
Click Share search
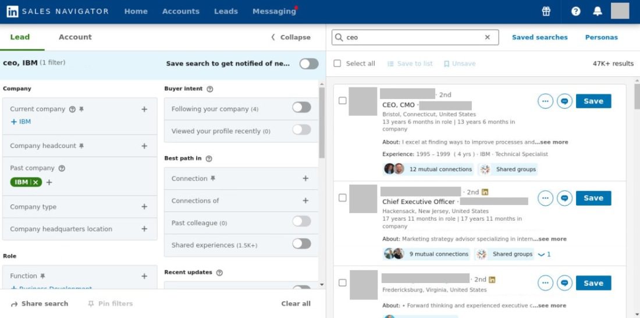[39, 303]
